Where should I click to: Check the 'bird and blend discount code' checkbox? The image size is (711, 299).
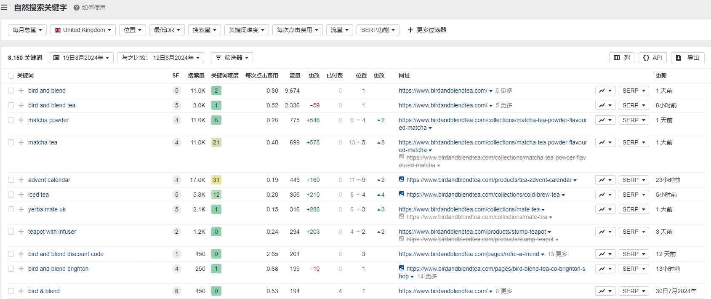[11, 254]
